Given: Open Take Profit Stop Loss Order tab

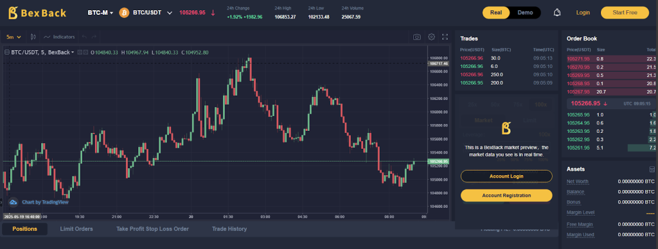Looking at the screenshot, I should pos(152,229).
